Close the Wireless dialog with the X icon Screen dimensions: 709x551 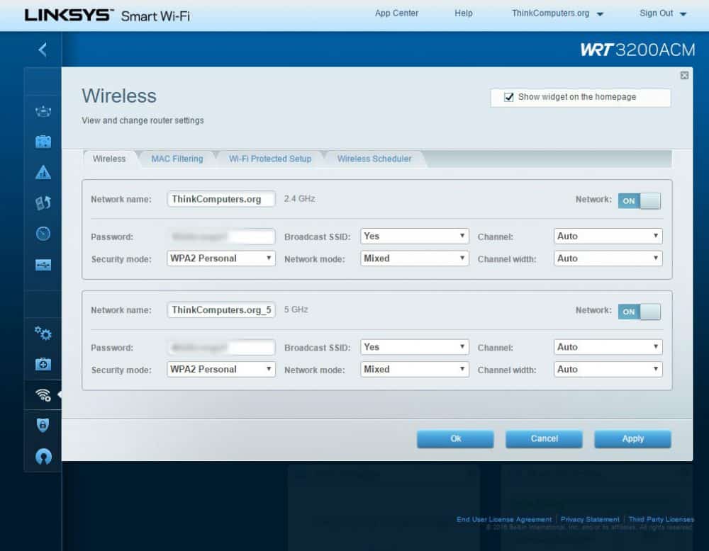point(685,75)
